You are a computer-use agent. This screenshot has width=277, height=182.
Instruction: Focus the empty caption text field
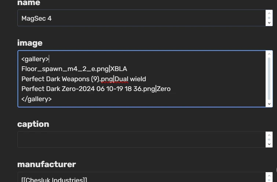139,140
